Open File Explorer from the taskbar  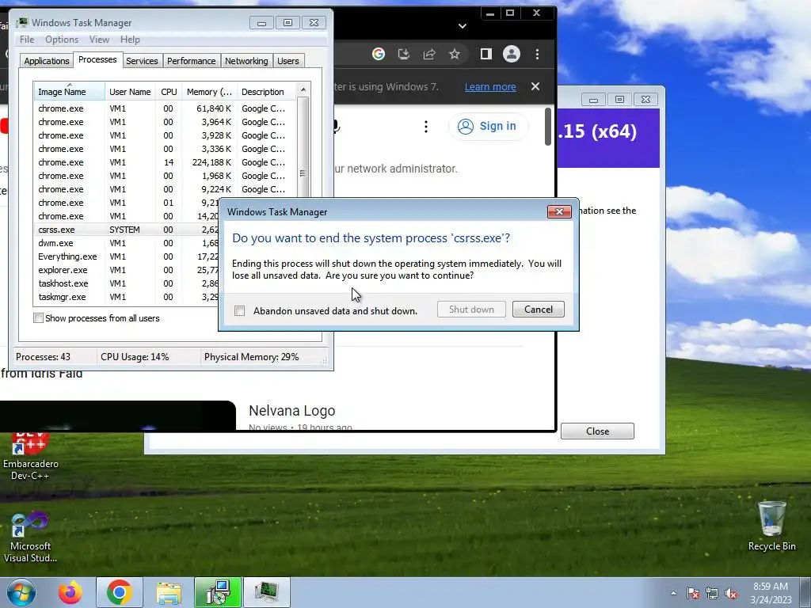(169, 592)
